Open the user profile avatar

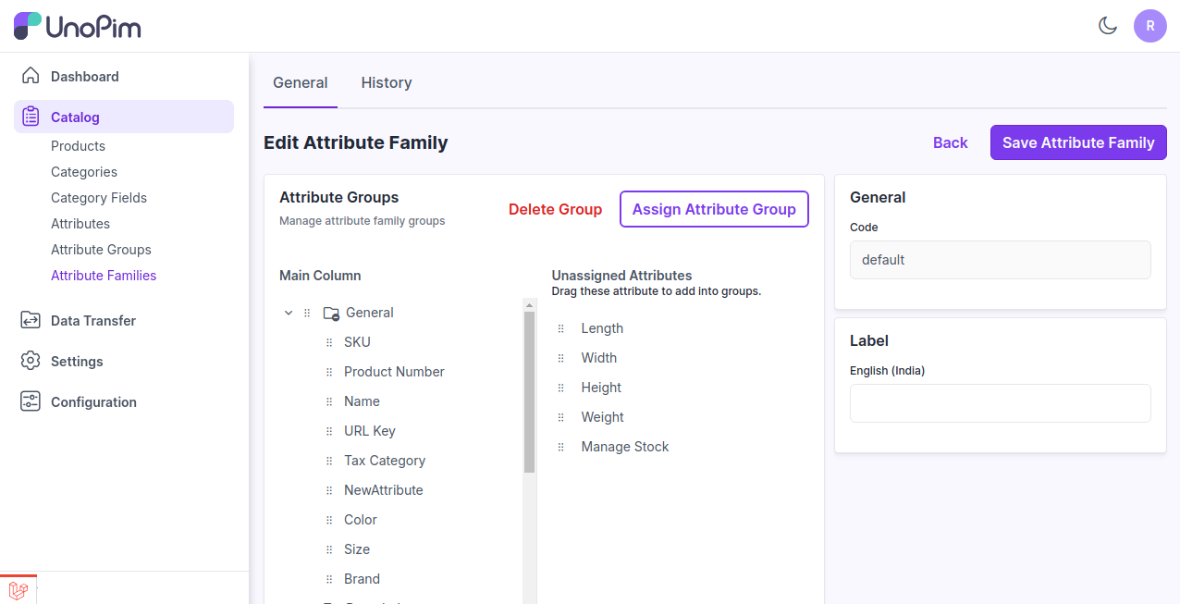pyautogui.click(x=1149, y=26)
